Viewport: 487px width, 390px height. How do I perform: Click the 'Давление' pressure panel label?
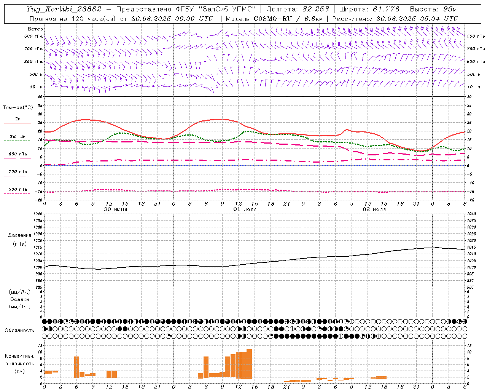20,235
